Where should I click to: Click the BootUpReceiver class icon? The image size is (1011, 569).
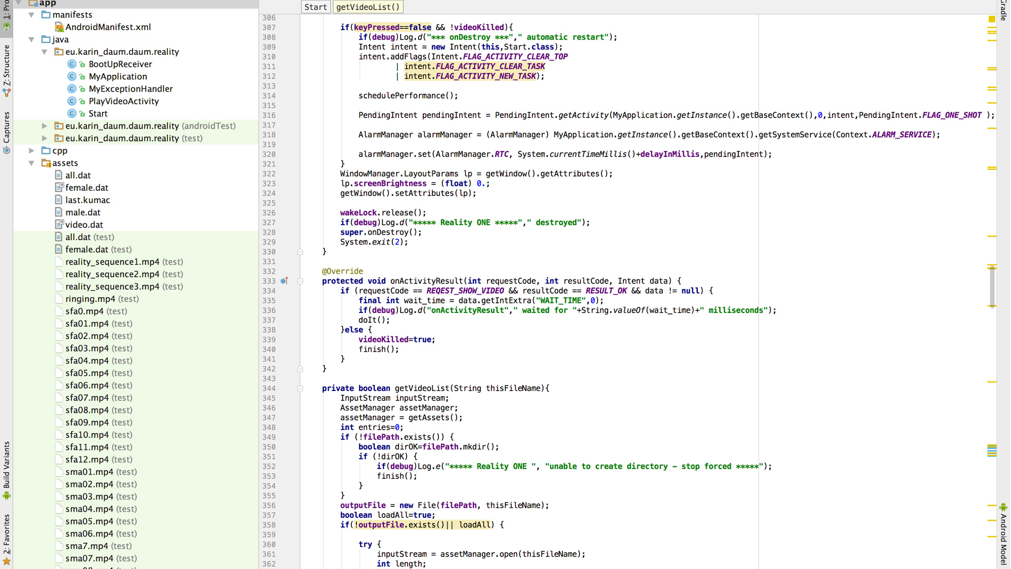pyautogui.click(x=72, y=64)
